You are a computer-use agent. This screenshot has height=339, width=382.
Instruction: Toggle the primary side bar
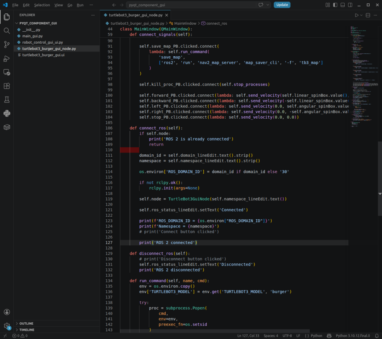(x=335, y=5)
